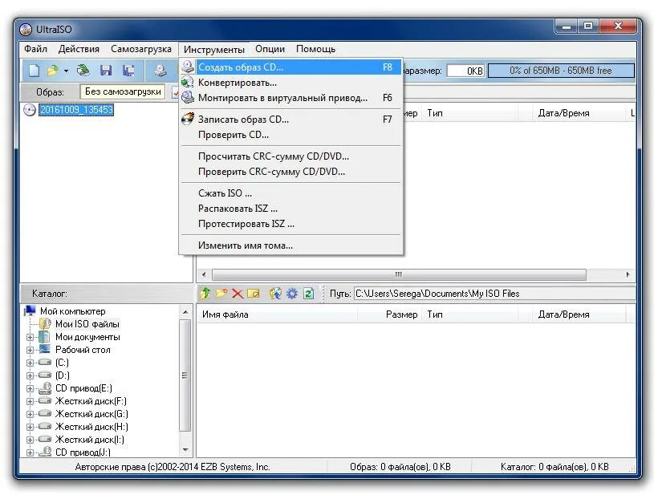The height and width of the screenshot is (495, 654).
Task: Click the disc icon beside Создать образ CD
Action: click(x=188, y=67)
